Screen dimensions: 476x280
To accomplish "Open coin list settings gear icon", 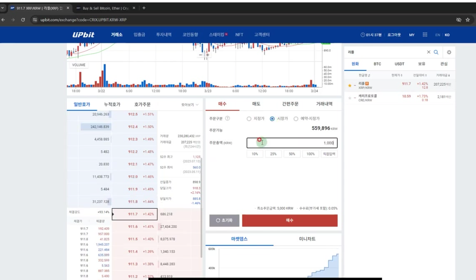I will (449, 52).
